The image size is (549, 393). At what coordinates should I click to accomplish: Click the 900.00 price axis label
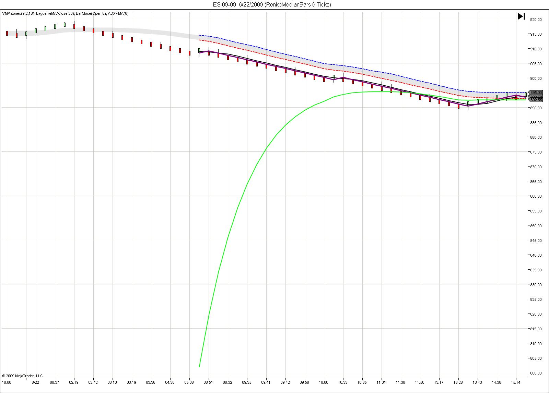[x=536, y=78]
